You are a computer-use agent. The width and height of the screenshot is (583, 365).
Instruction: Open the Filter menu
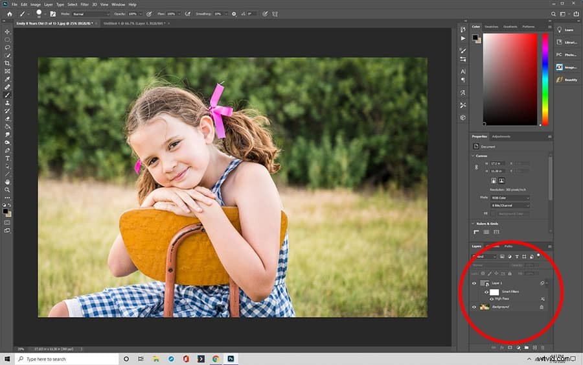point(84,5)
